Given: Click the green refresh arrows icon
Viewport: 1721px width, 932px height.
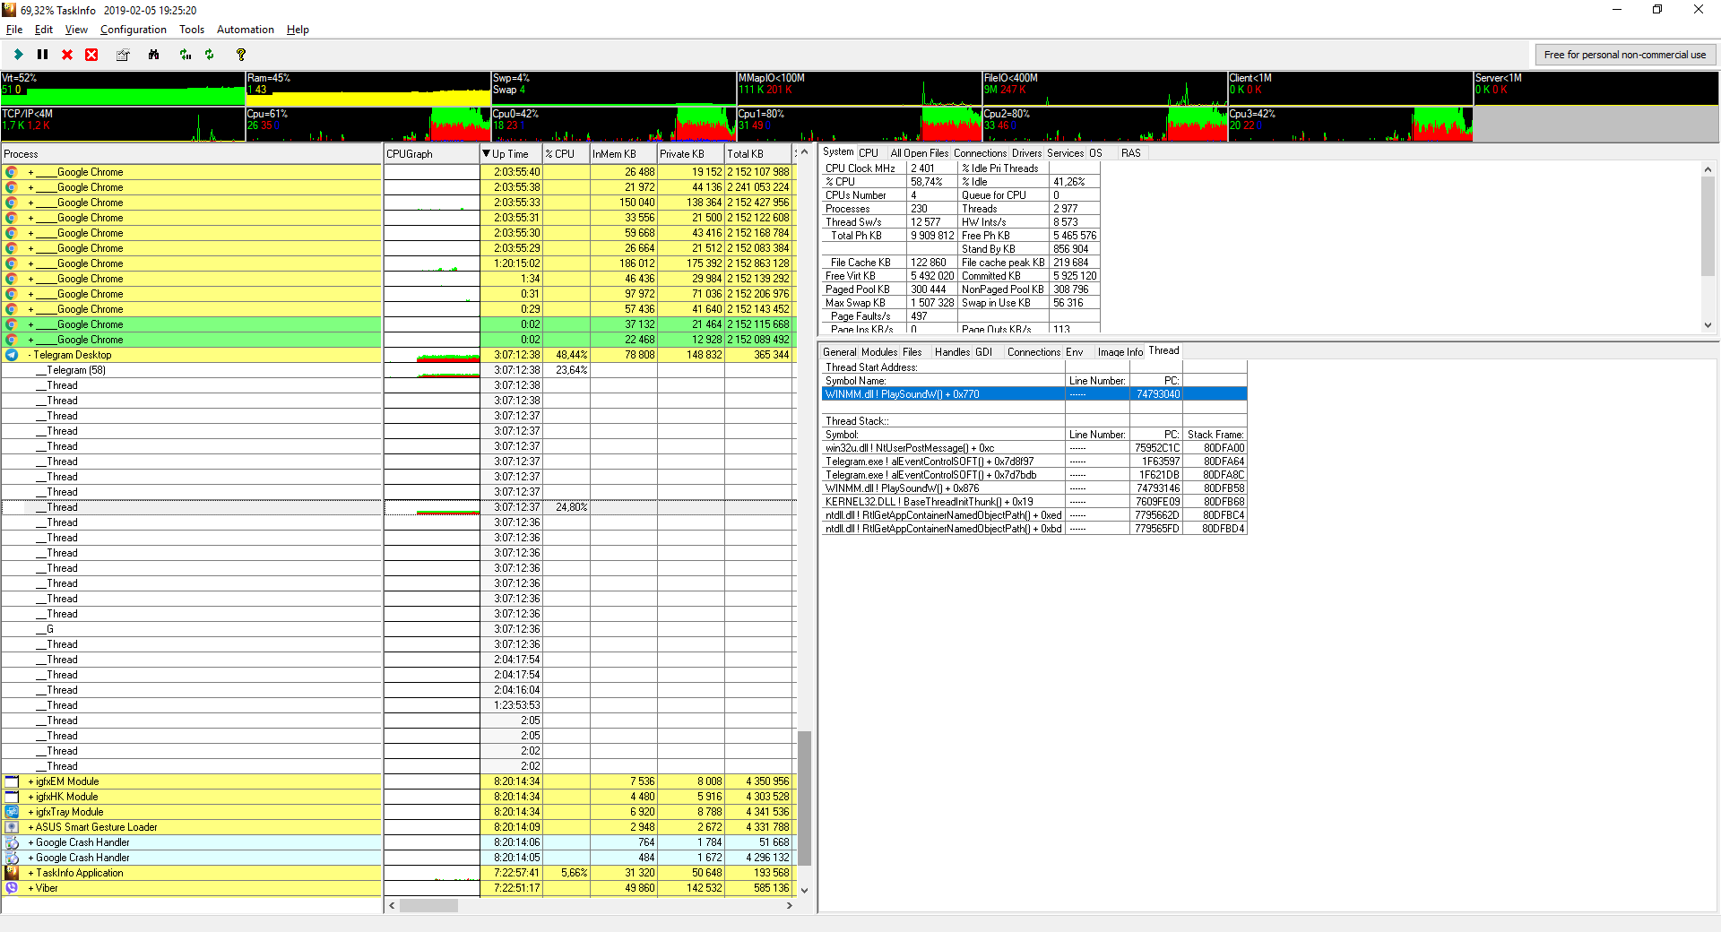Looking at the screenshot, I should click(x=210, y=55).
